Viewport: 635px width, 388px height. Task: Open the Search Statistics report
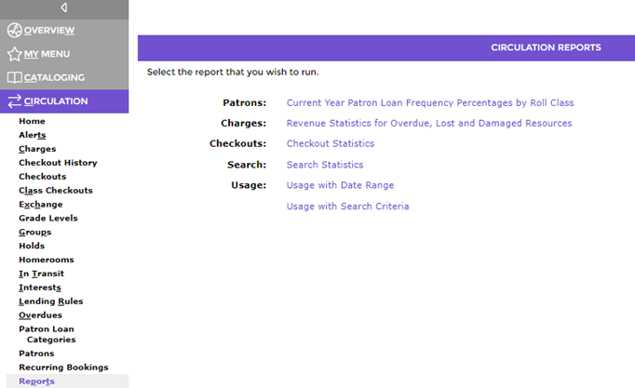[x=325, y=165]
